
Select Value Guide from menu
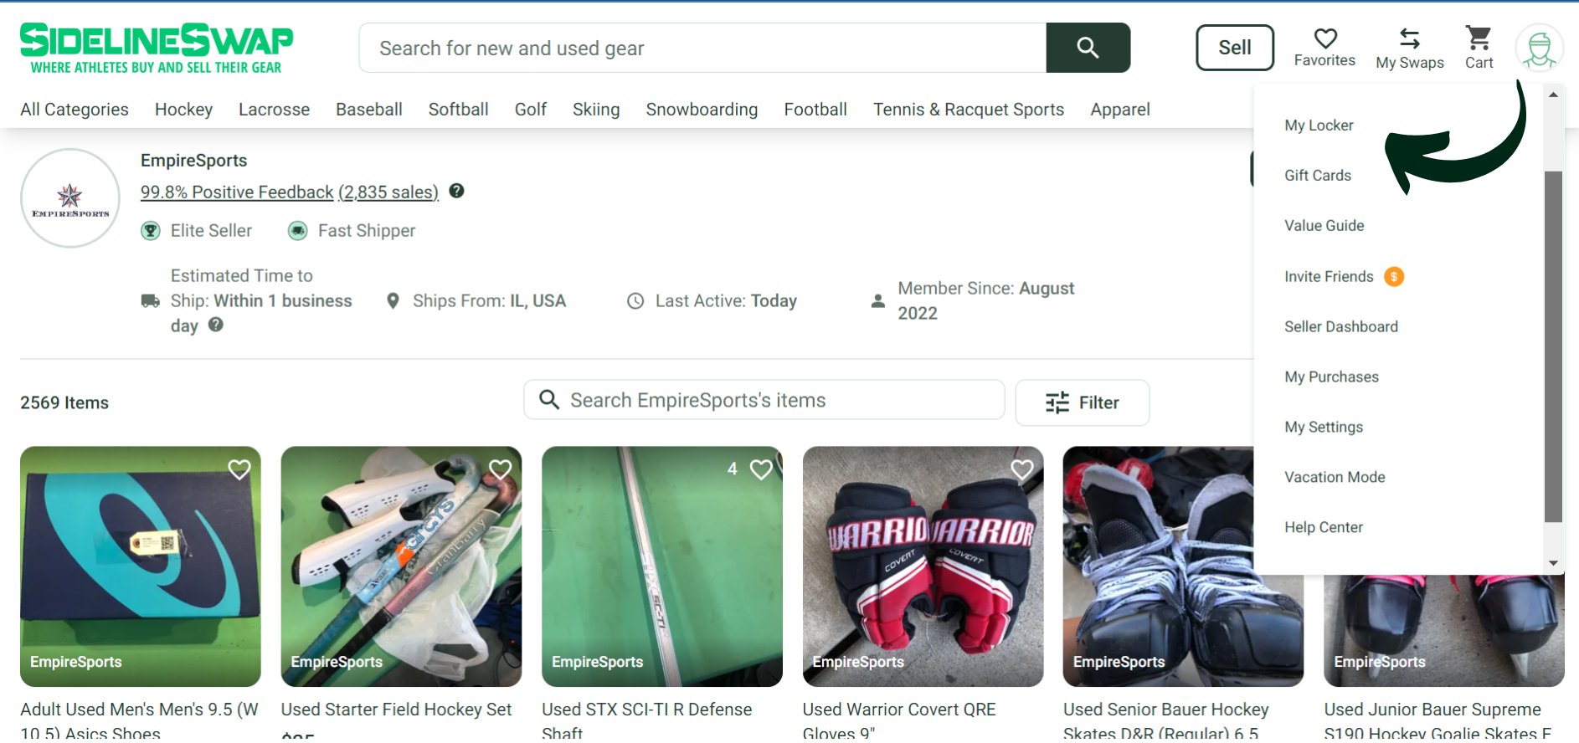click(x=1324, y=226)
